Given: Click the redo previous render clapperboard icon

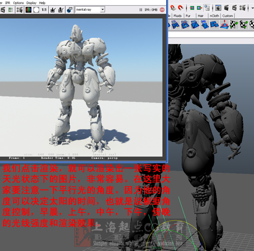Looking at the screenshot, I should (x=3, y=10).
